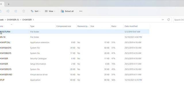Viewport: 184px width, 103px height.
Task: Select the SETUP application file name
Action: (x=2, y=80)
